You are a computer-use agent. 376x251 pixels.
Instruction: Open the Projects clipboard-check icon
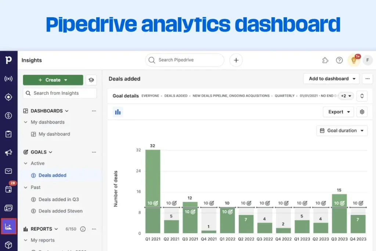pos(8,134)
